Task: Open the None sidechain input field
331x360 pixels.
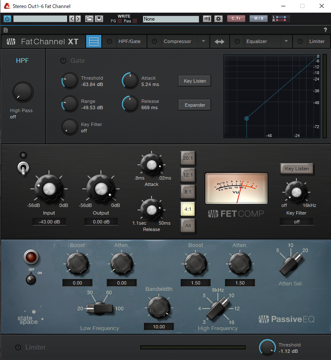Action: tap(171, 19)
